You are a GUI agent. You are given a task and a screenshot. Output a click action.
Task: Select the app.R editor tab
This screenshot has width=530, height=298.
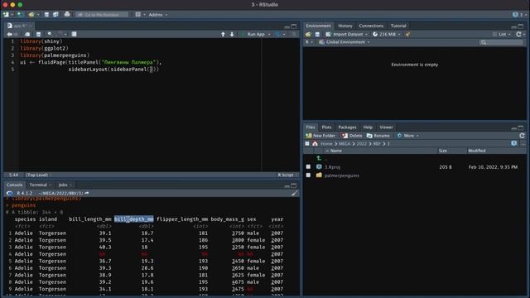point(19,26)
